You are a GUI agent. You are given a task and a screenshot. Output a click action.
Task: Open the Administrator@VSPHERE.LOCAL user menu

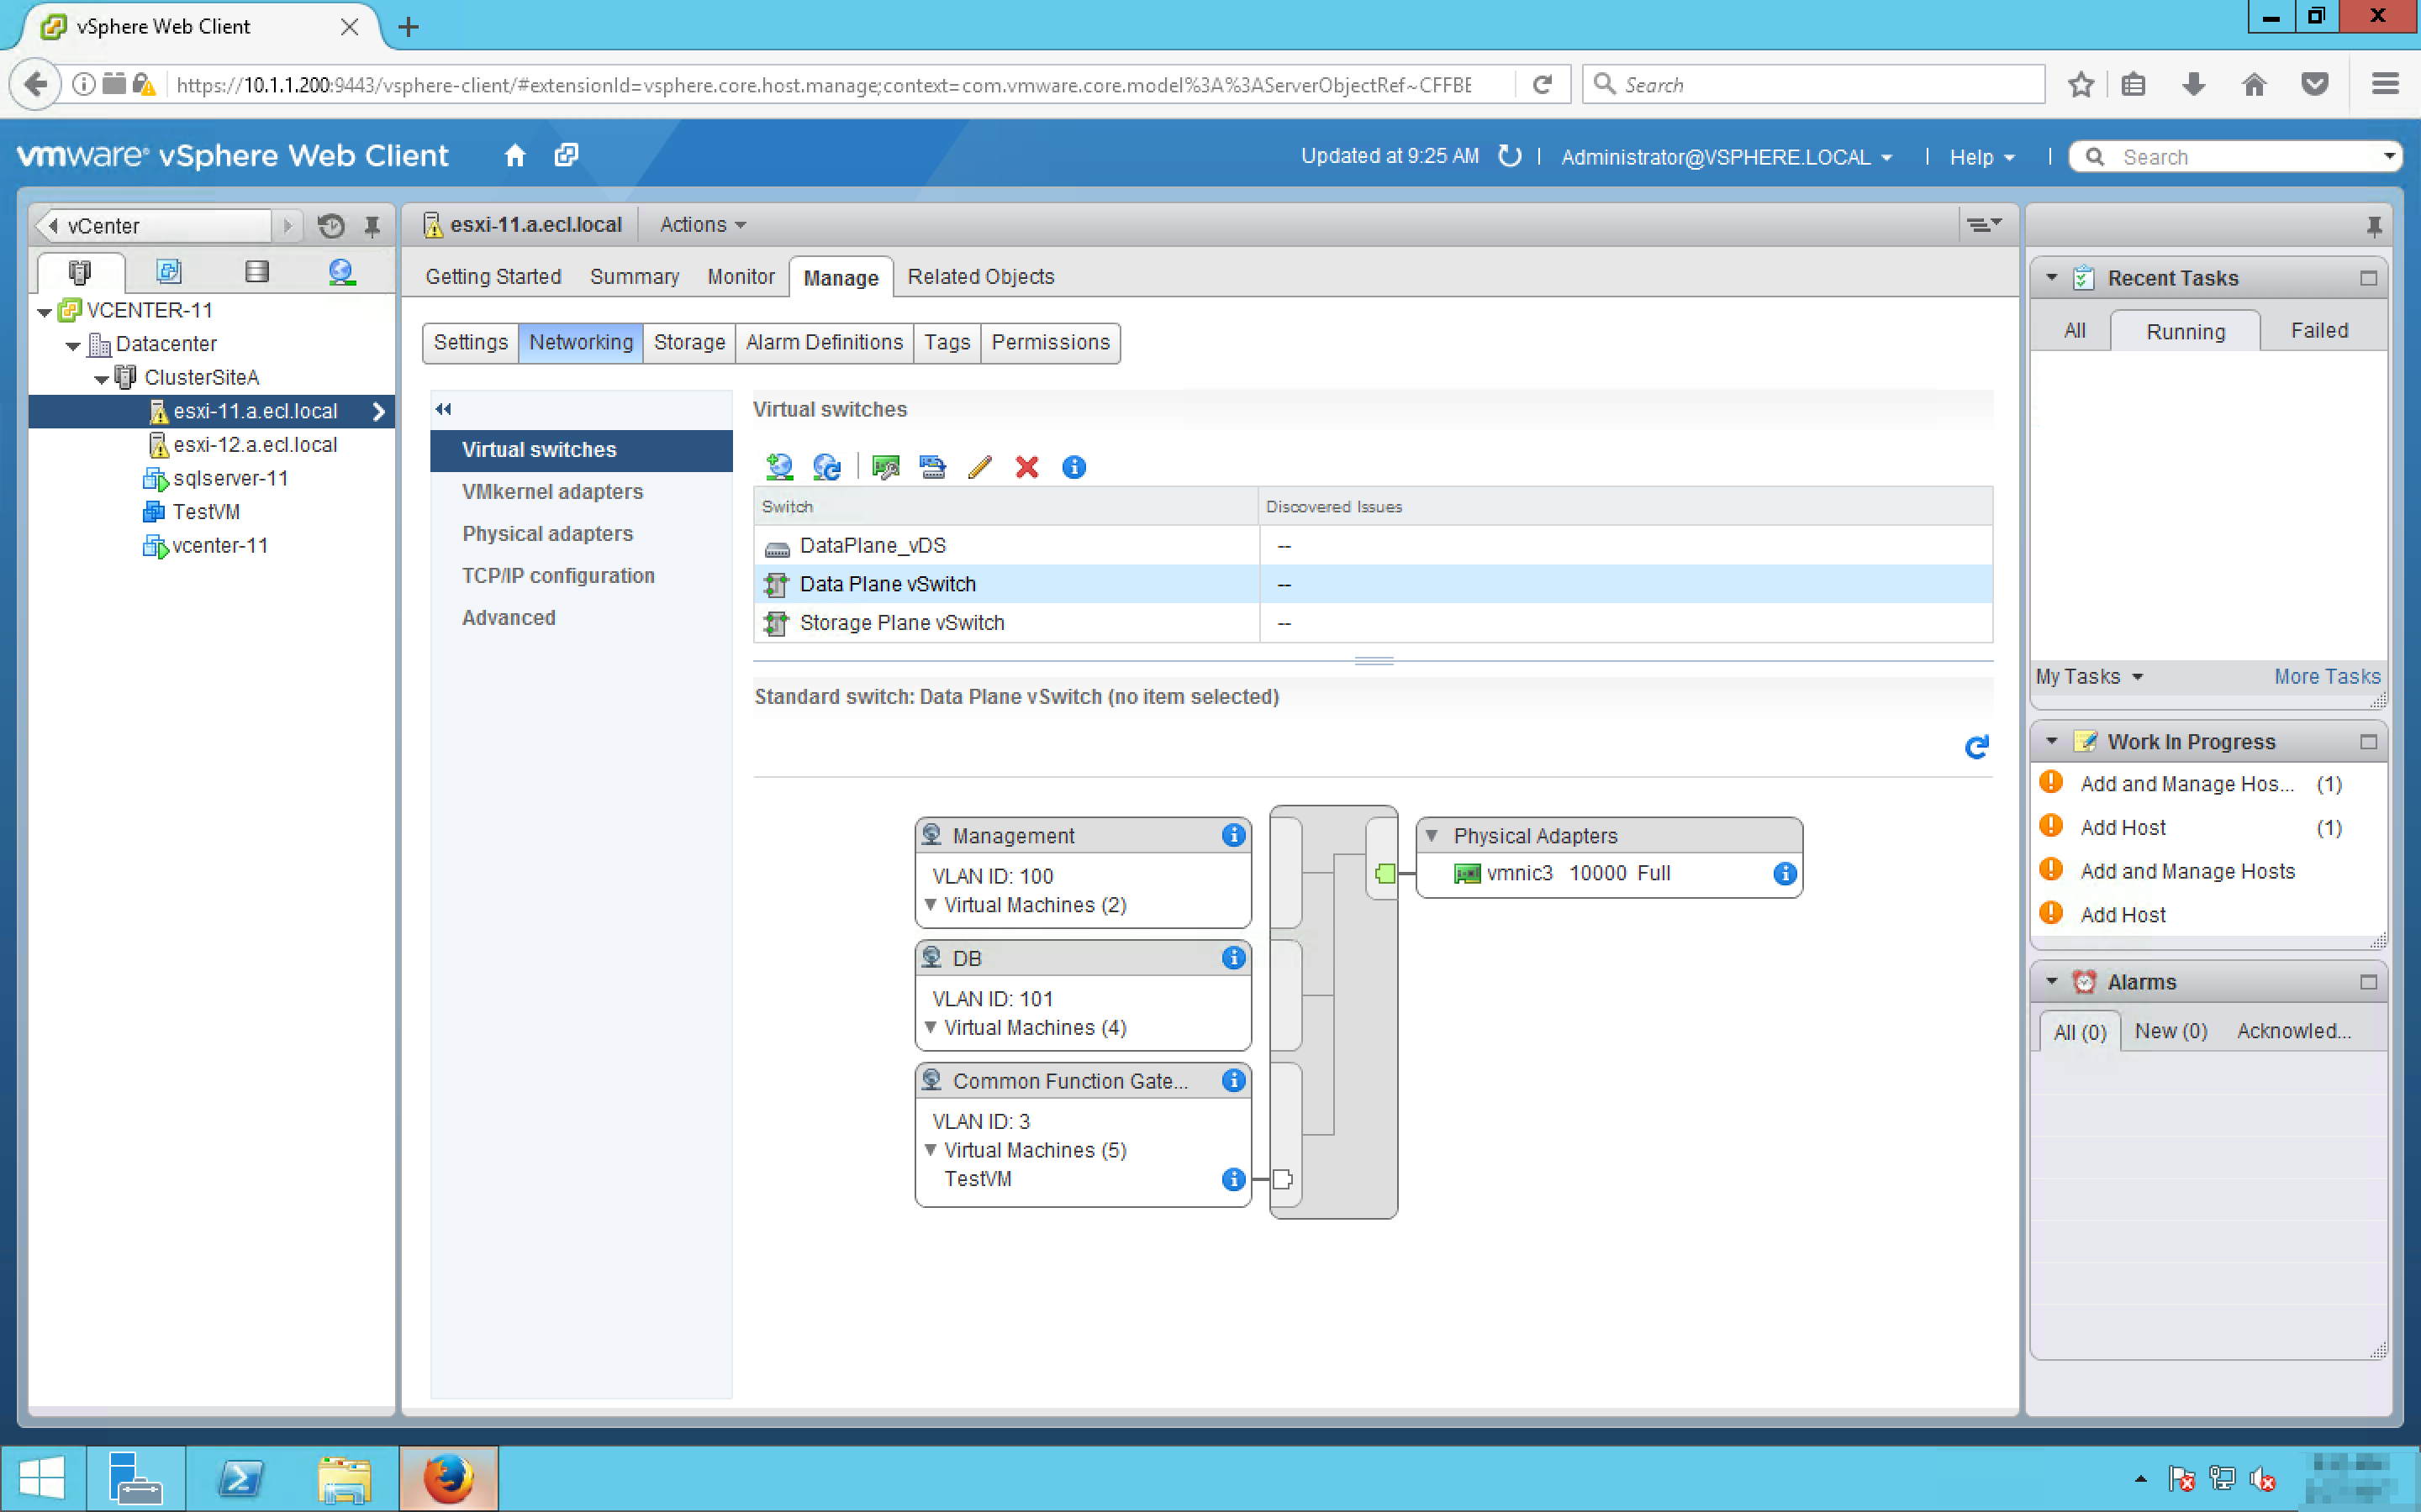(1726, 157)
